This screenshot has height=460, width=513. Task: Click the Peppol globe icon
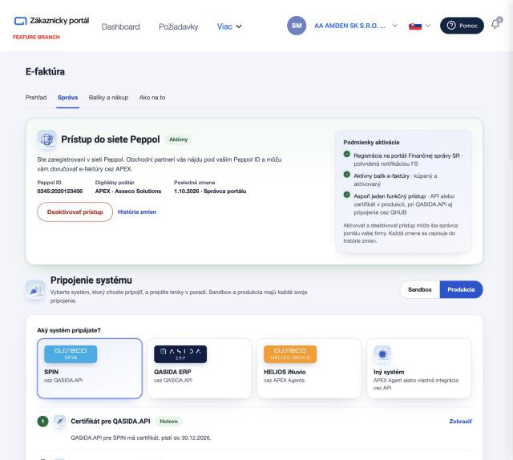point(46,139)
